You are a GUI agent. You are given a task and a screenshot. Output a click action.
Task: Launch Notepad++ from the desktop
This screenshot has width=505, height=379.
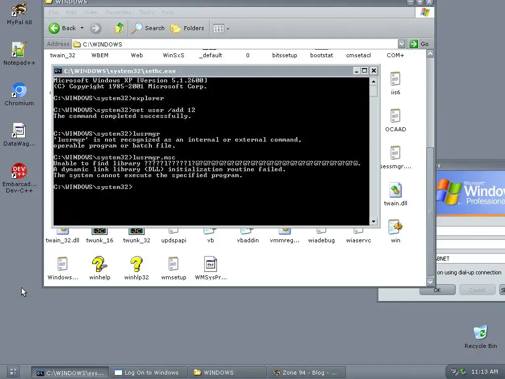(19, 53)
